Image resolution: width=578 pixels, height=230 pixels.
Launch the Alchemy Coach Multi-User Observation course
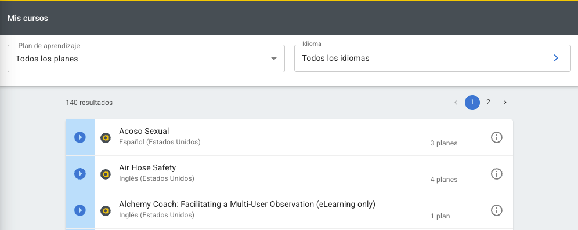80,210
